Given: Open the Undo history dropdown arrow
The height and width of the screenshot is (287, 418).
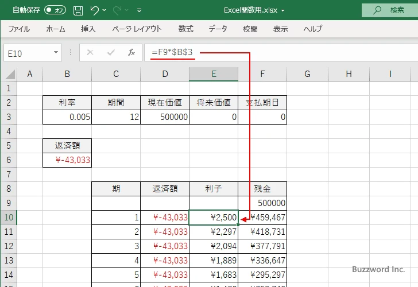Looking at the screenshot, I should [104, 10].
